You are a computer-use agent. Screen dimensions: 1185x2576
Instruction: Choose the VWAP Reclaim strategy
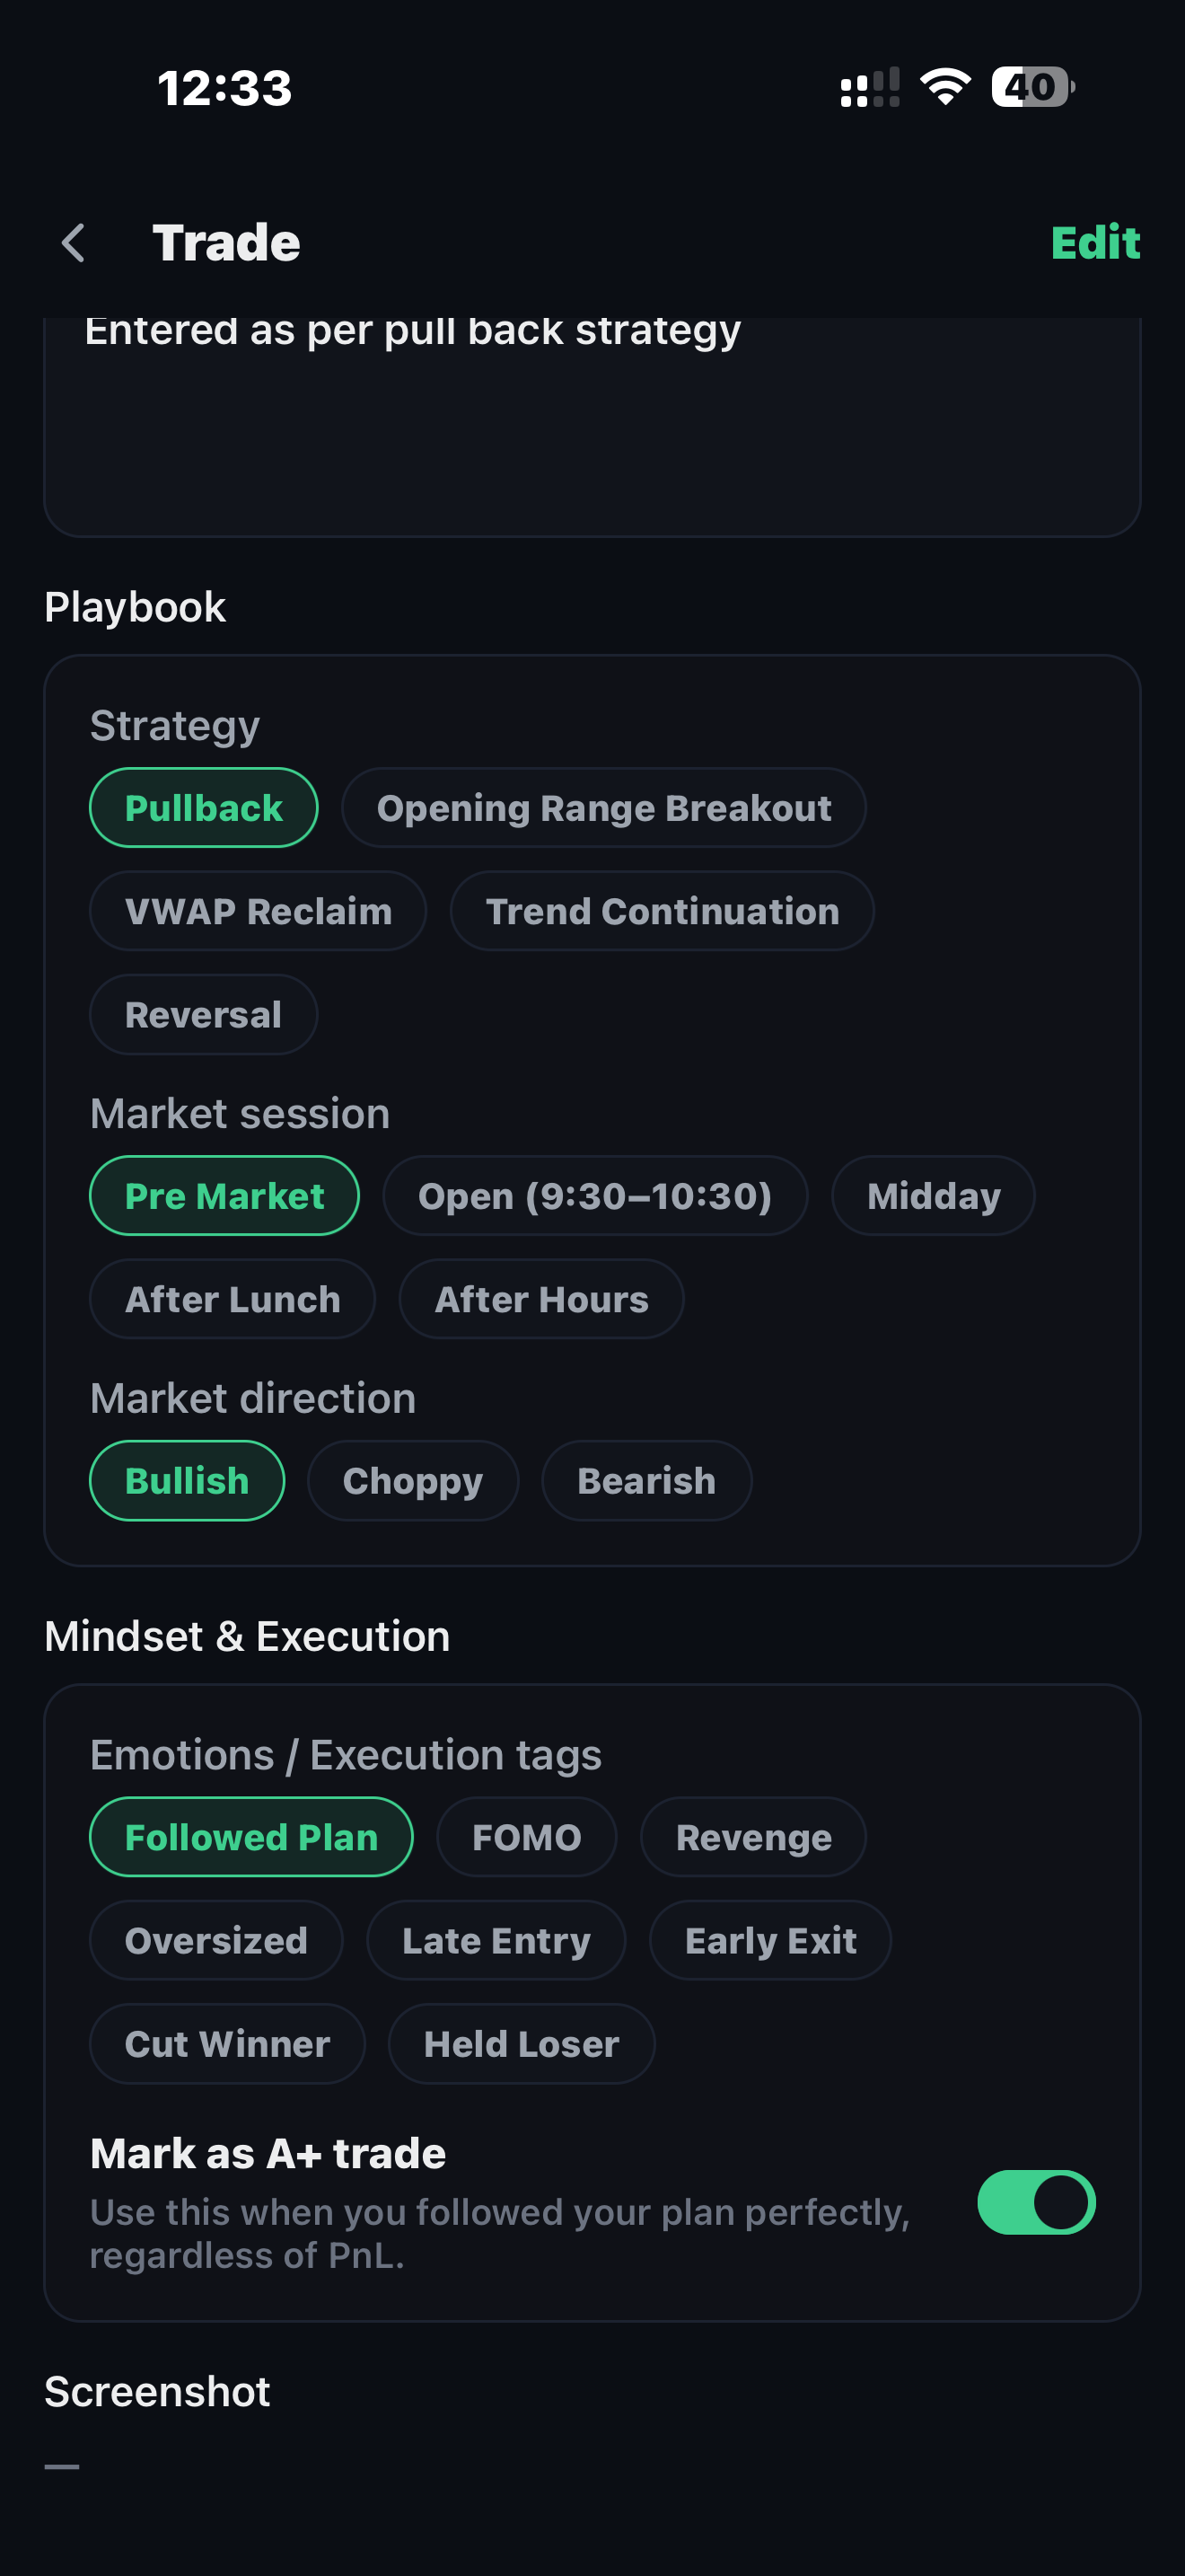click(x=258, y=911)
